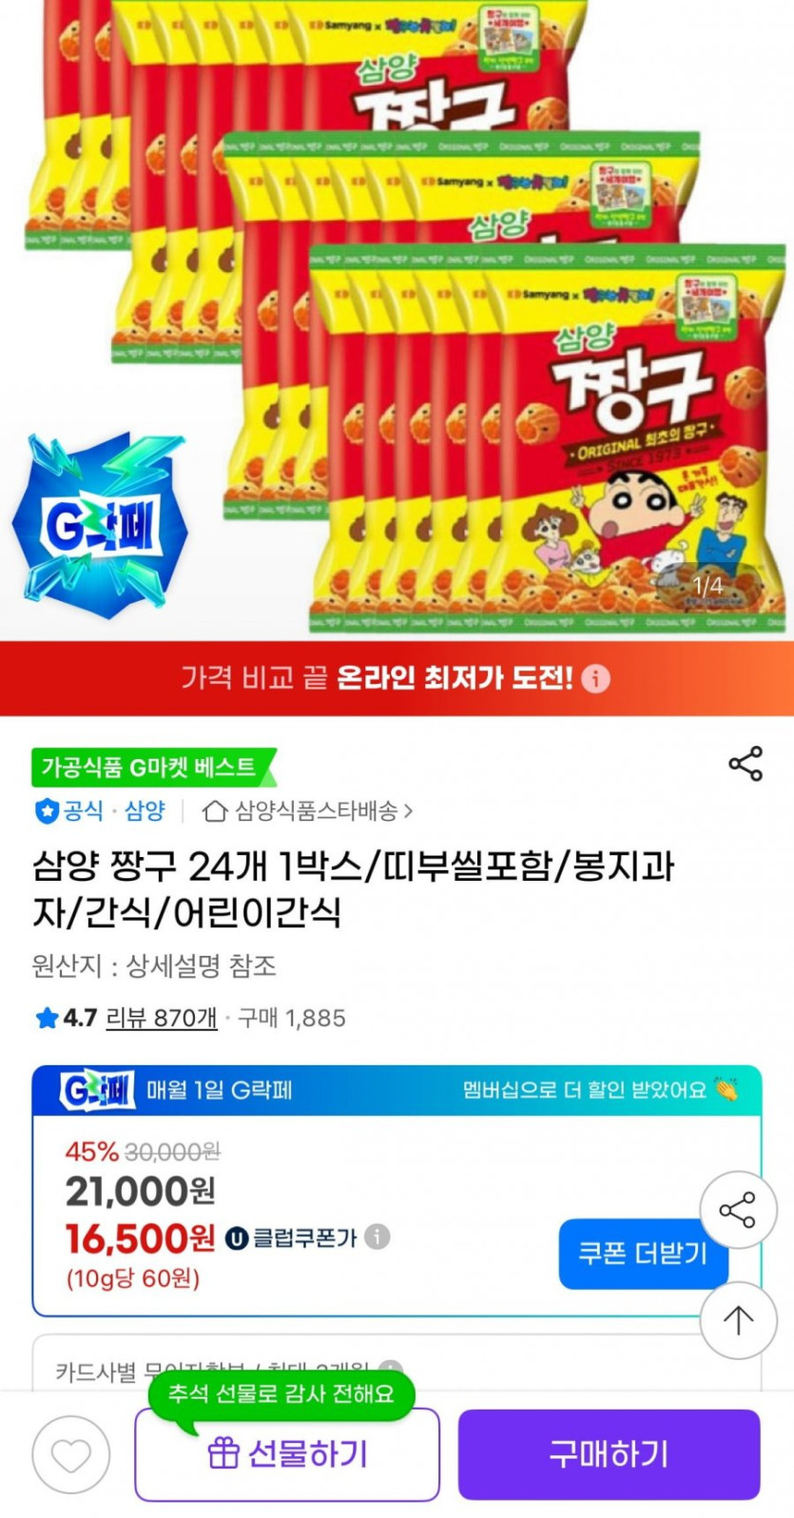
Task: Expand the 카드사별 무이자할부 info row
Action: (397, 1365)
